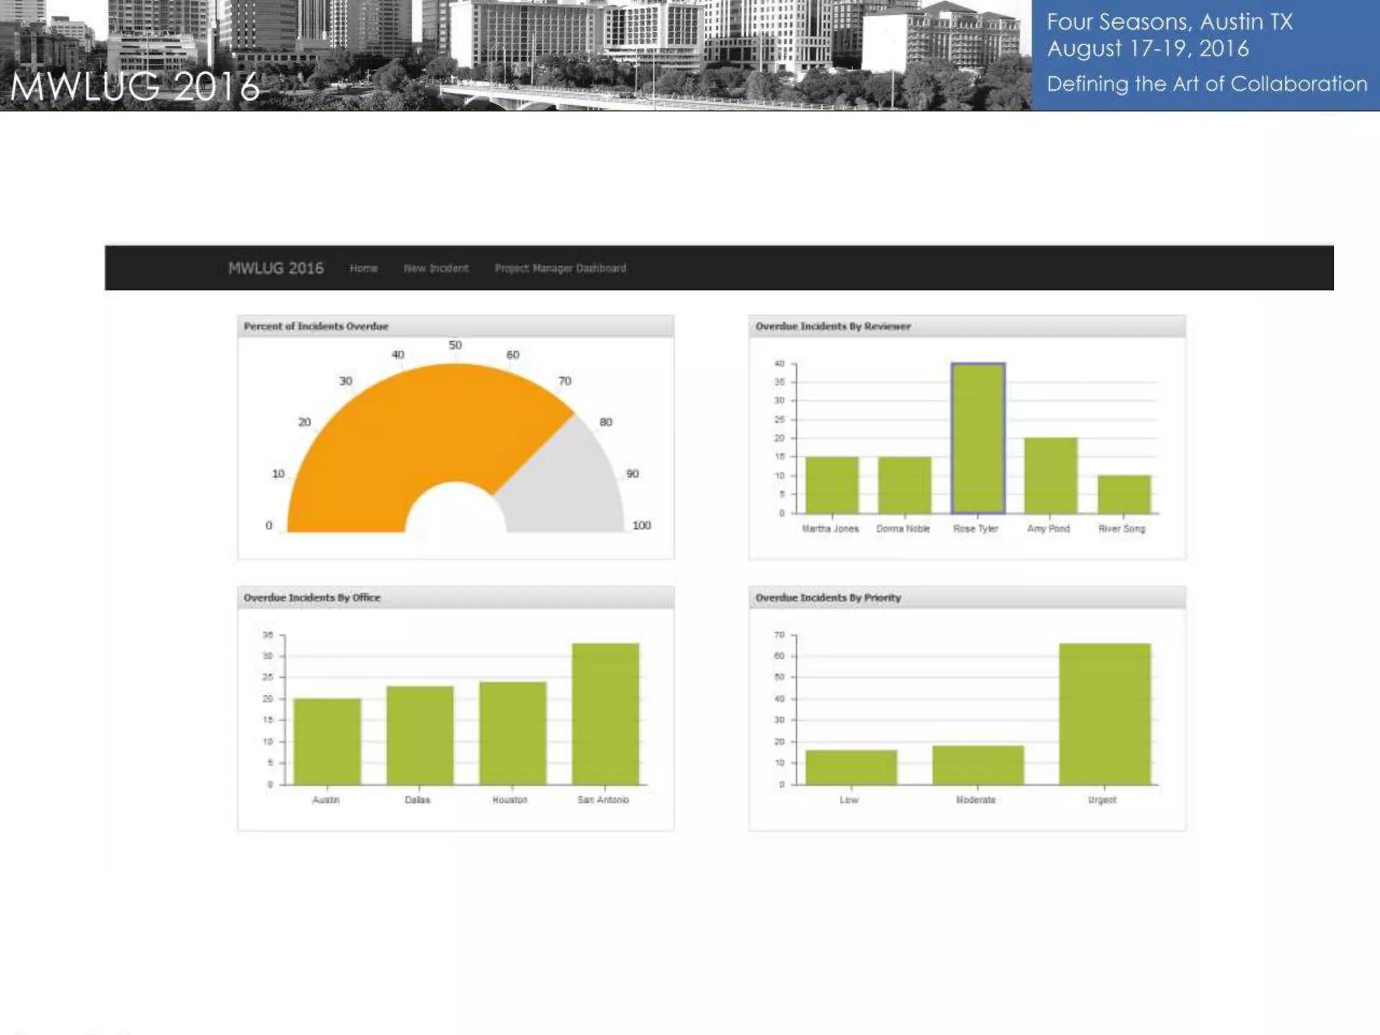
Task: Go to Project Manager Dashboard link
Action: [x=560, y=268]
